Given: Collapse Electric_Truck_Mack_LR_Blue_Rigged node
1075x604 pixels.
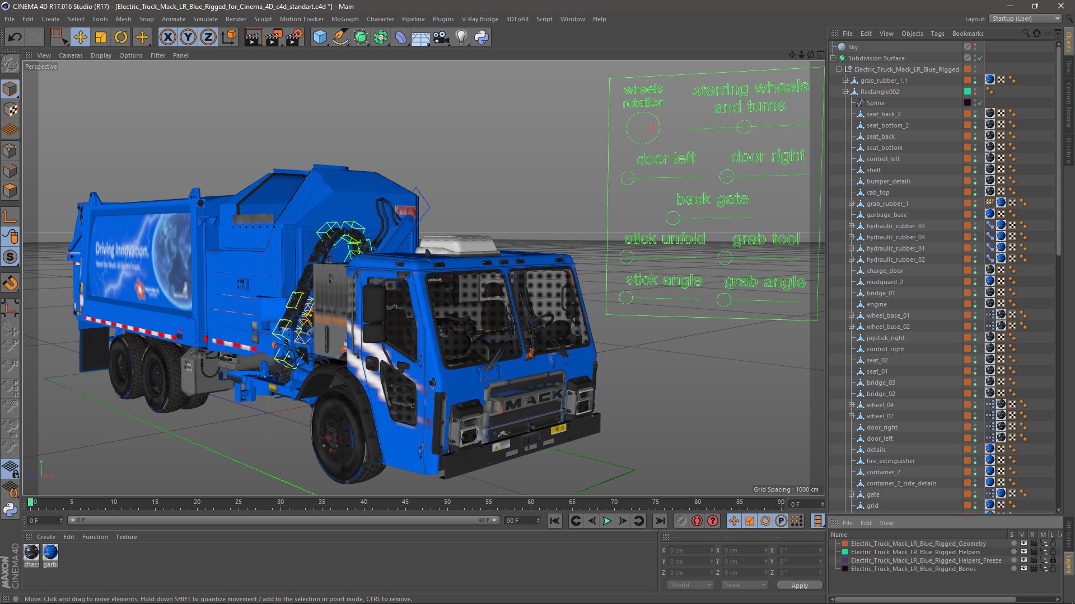Looking at the screenshot, I should (x=839, y=69).
